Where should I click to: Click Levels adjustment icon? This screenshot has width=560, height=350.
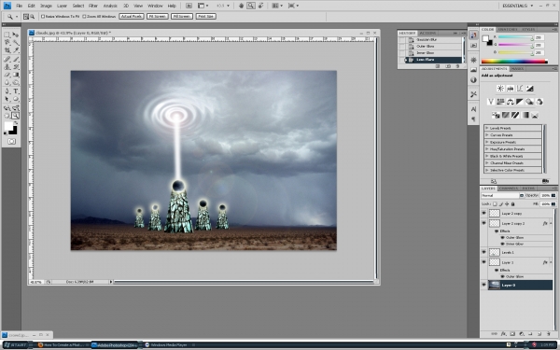pos(510,89)
